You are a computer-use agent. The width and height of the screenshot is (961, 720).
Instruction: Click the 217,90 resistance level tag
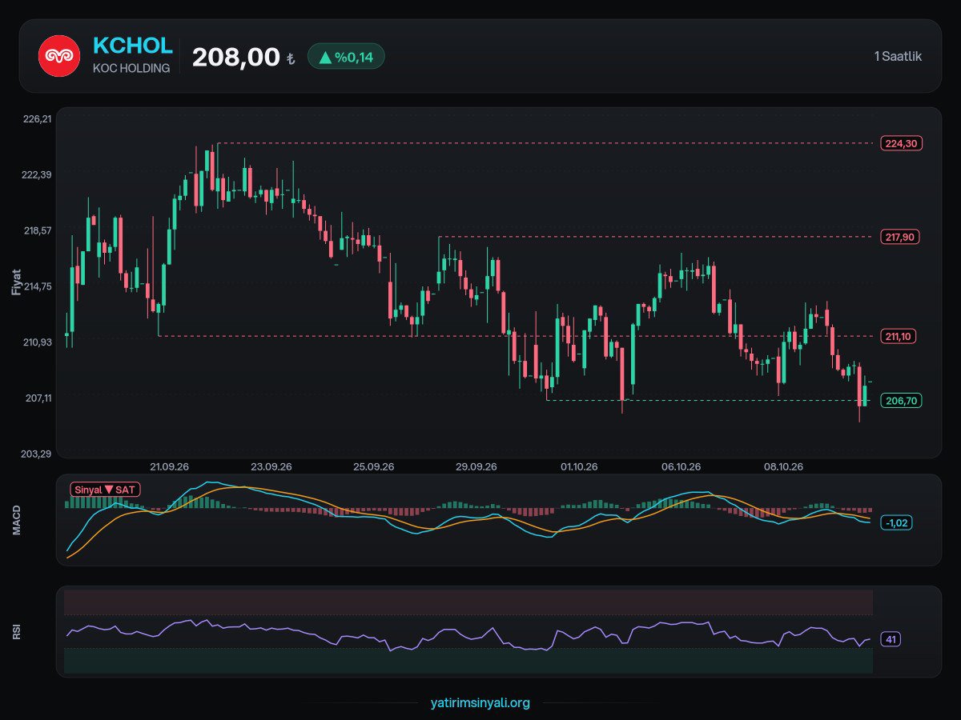[x=902, y=237]
